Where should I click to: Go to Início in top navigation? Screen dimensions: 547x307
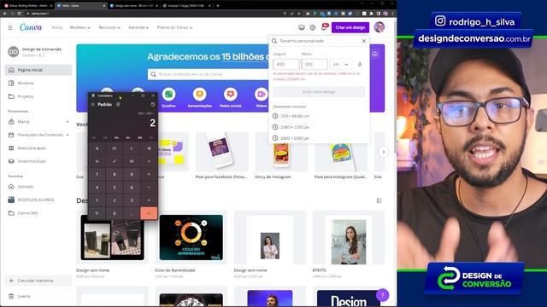click(57, 27)
